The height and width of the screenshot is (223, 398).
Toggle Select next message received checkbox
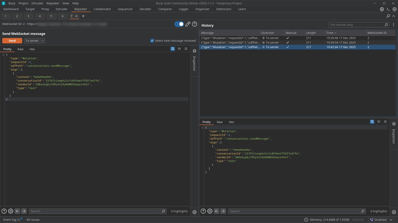tap(152, 41)
